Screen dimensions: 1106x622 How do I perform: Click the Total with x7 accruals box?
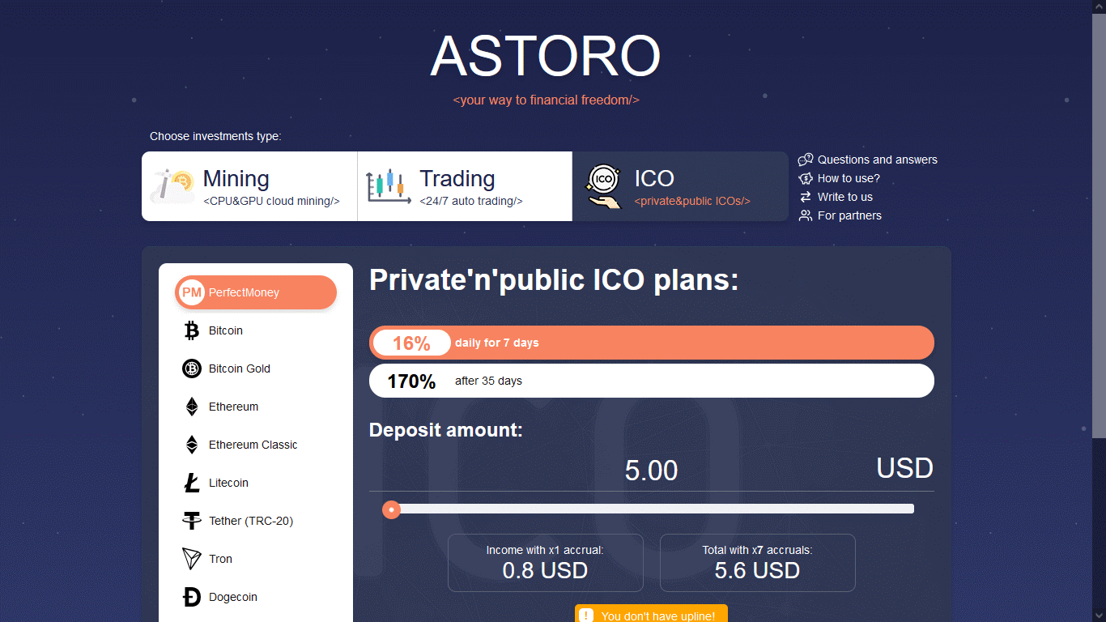tap(757, 563)
